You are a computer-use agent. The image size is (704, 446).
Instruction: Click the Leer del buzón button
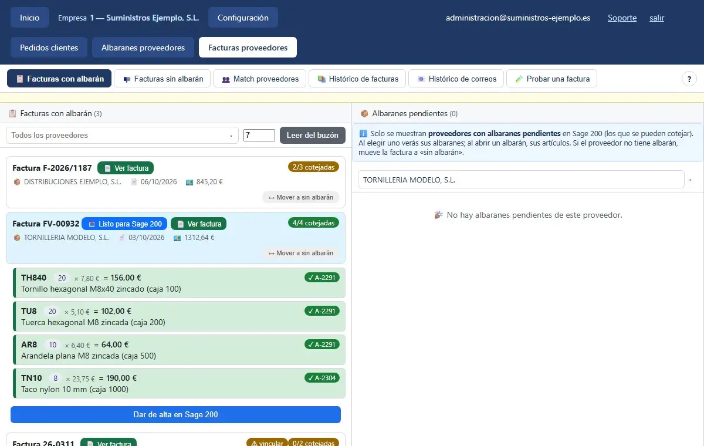coord(313,135)
